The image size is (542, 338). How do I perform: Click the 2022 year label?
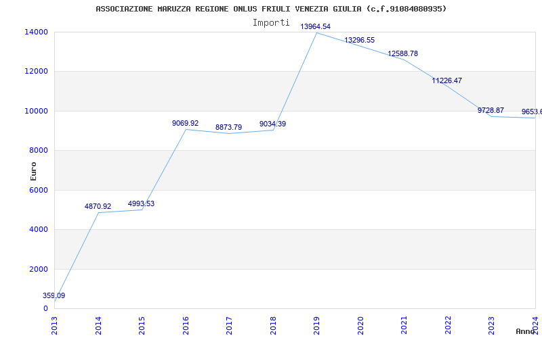pyautogui.click(x=448, y=325)
